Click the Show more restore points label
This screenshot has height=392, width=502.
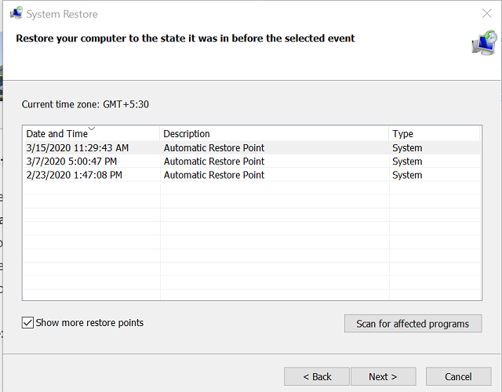click(x=89, y=323)
